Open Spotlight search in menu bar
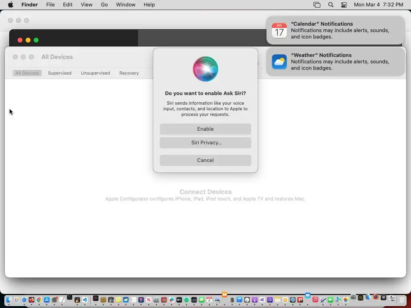411x308 pixels. pos(331,5)
